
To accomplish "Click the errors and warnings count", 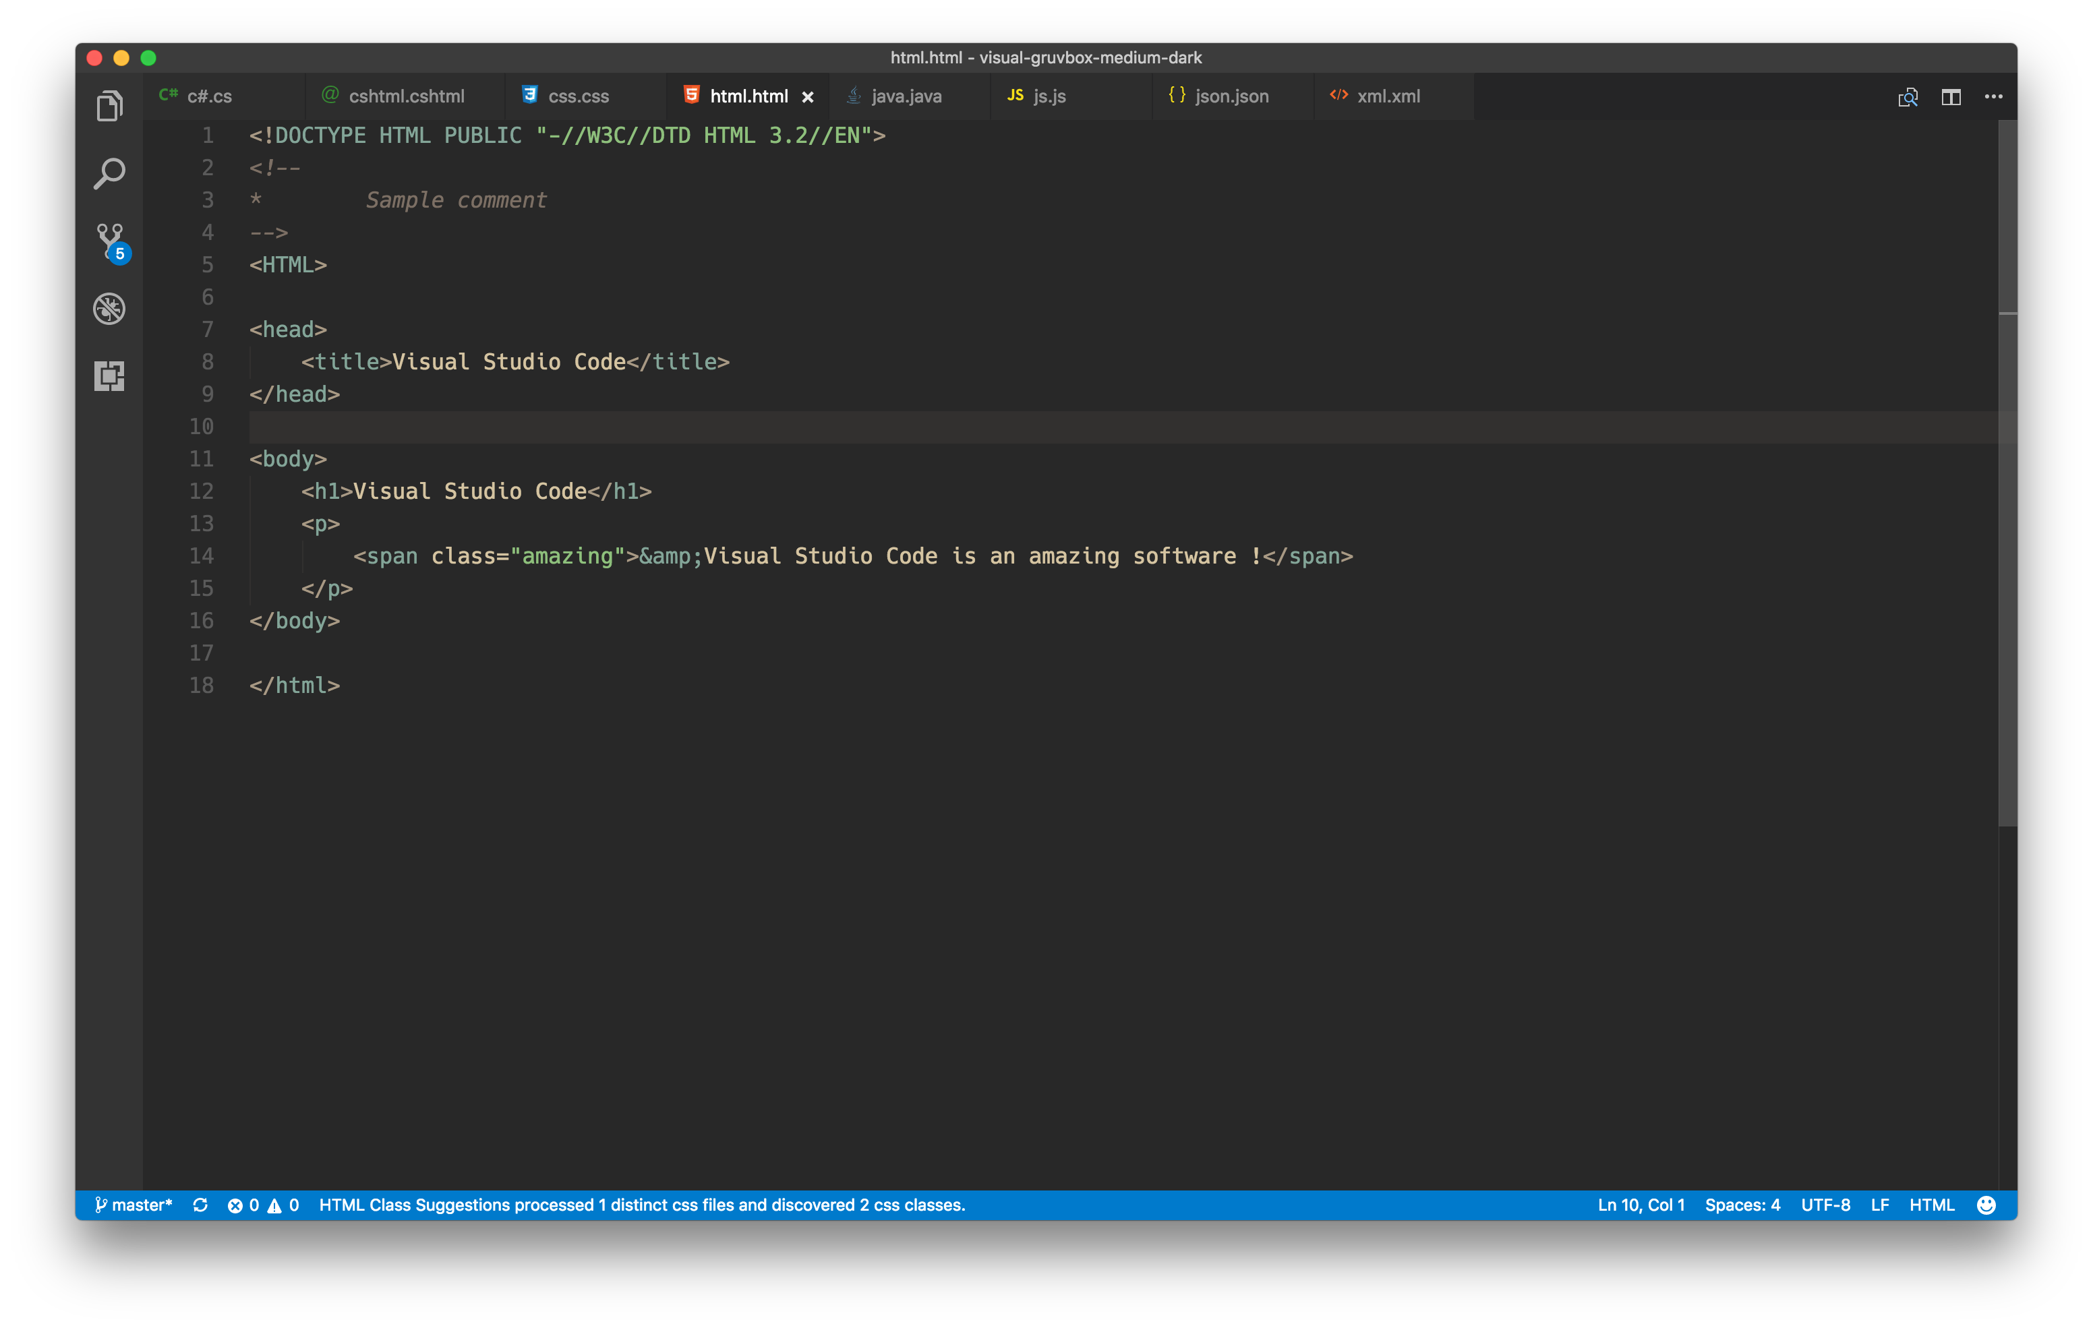I will tap(262, 1205).
